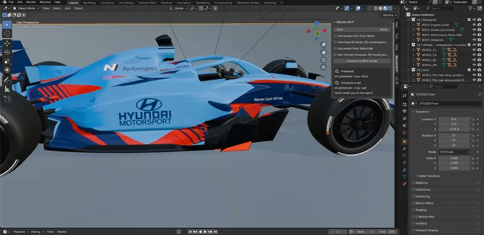Click the viewport Zoom magnifier icon

[324, 45]
